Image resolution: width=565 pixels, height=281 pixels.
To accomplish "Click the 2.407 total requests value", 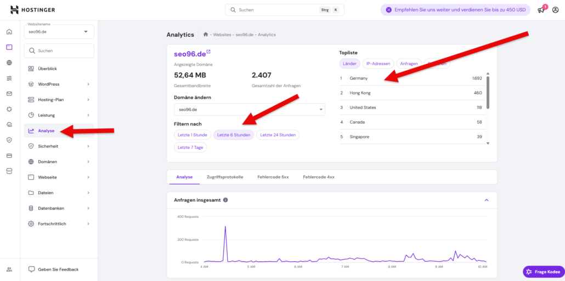I will click(262, 75).
